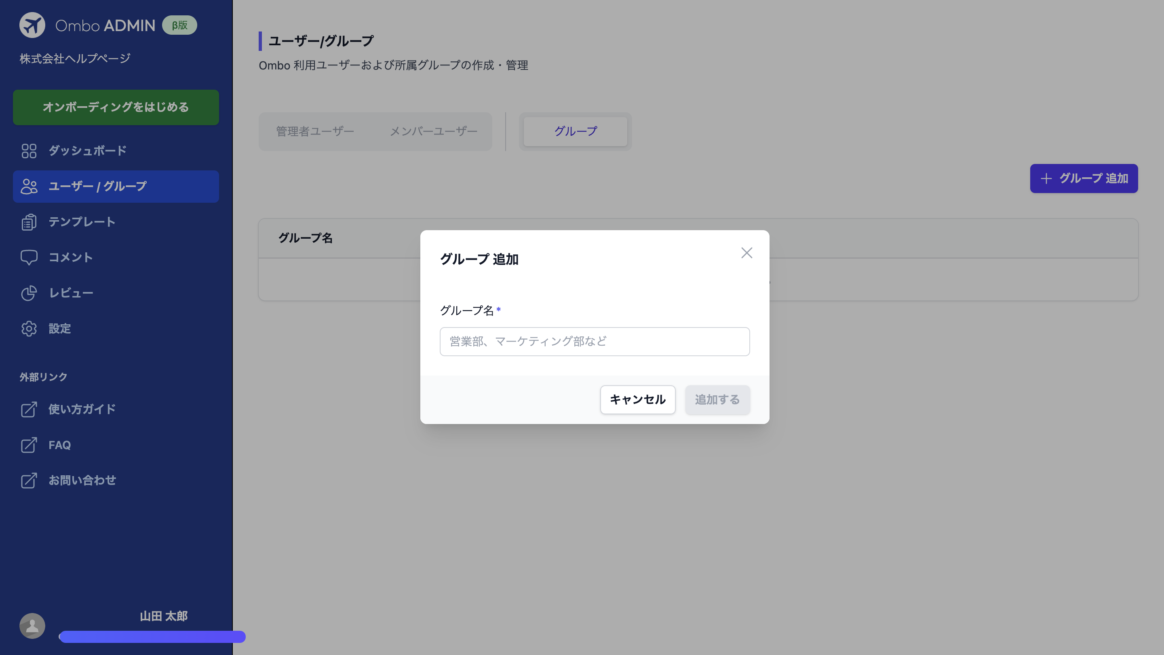This screenshot has width=1164, height=655.
Task: Switch to the 管理者ユーザー tab
Action: [x=315, y=131]
